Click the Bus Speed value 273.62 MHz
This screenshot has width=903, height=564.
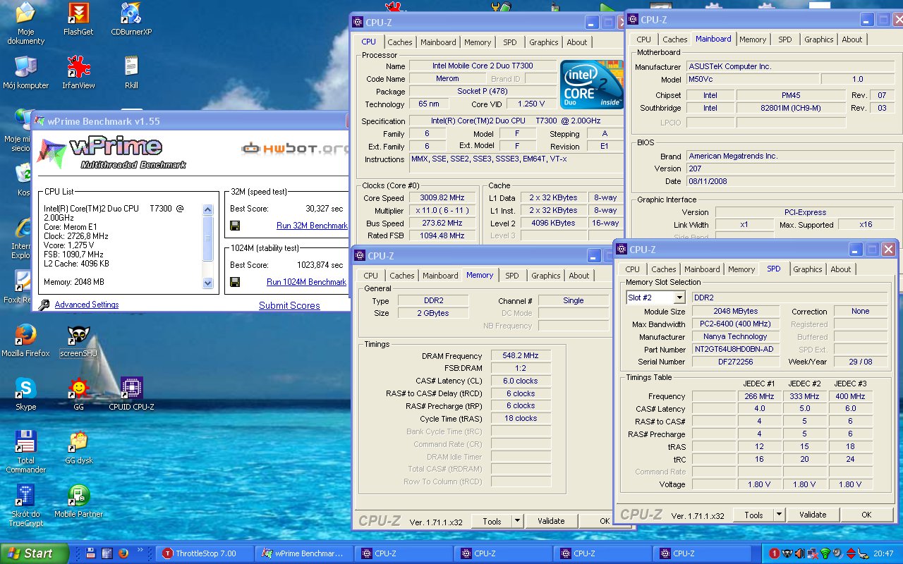point(444,223)
